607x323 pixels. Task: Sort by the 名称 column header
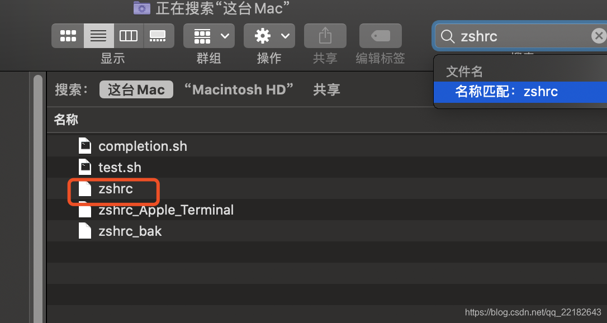66,120
